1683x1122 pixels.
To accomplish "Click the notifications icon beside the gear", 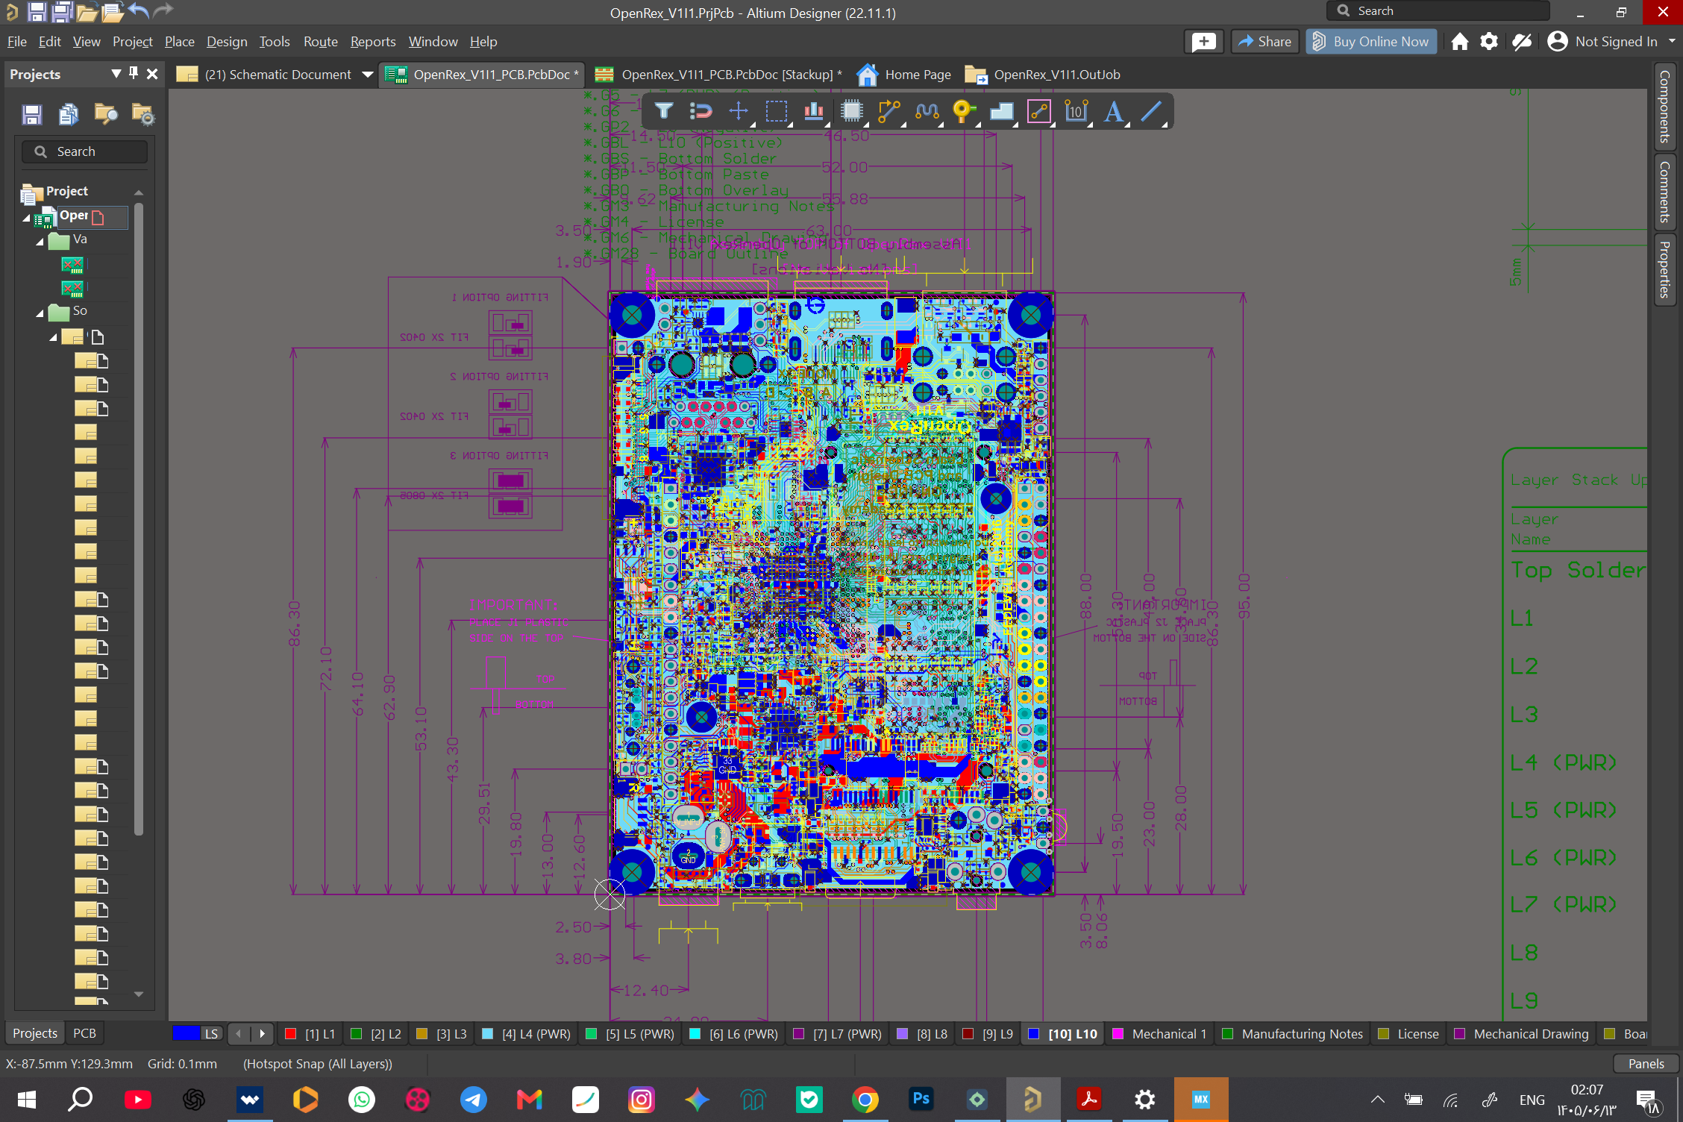I will pyautogui.click(x=1522, y=42).
